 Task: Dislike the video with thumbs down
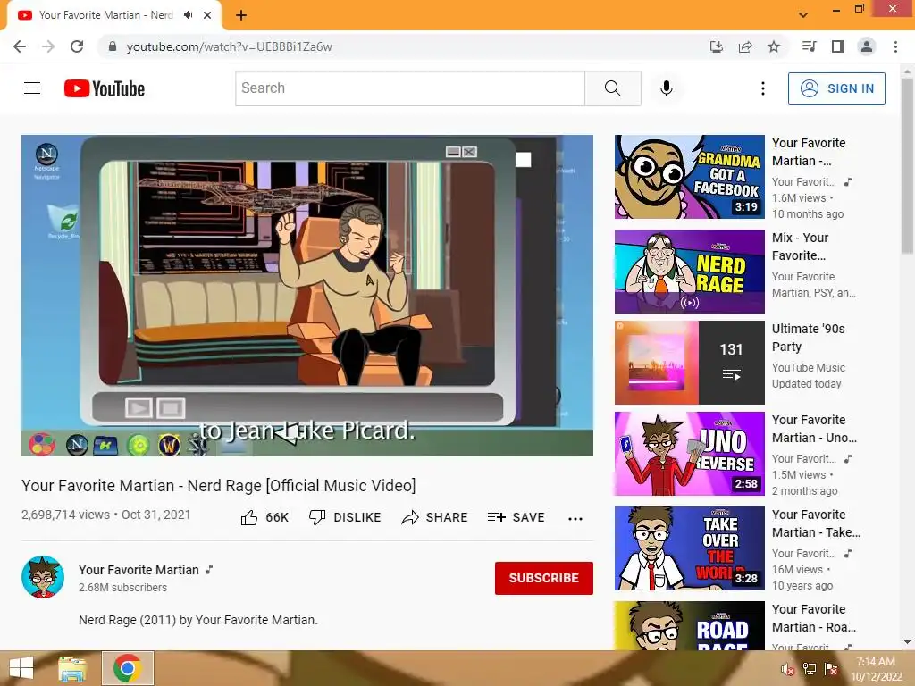pos(345,517)
